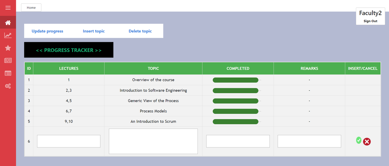Select topic 'Overview of the course'

[x=153, y=80]
